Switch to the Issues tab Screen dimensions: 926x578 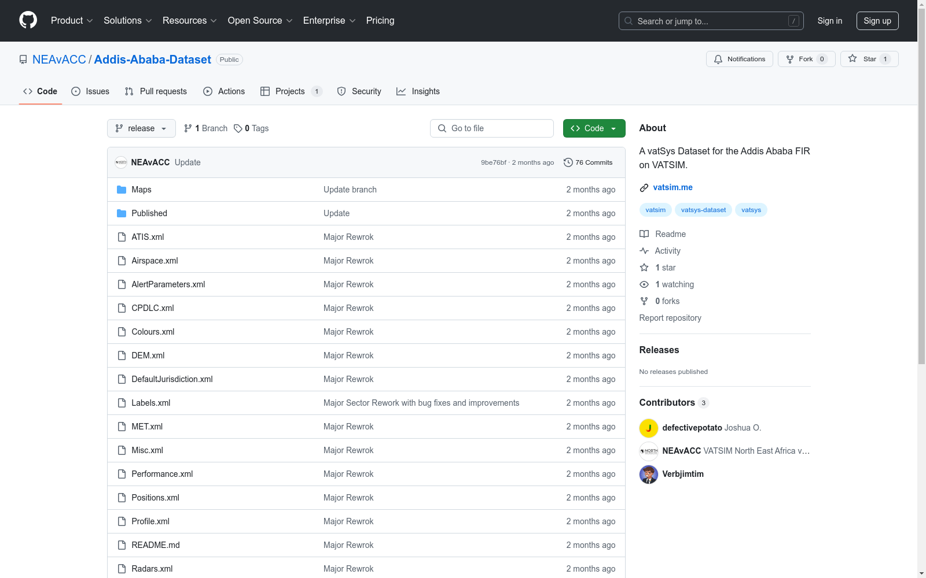(90, 91)
